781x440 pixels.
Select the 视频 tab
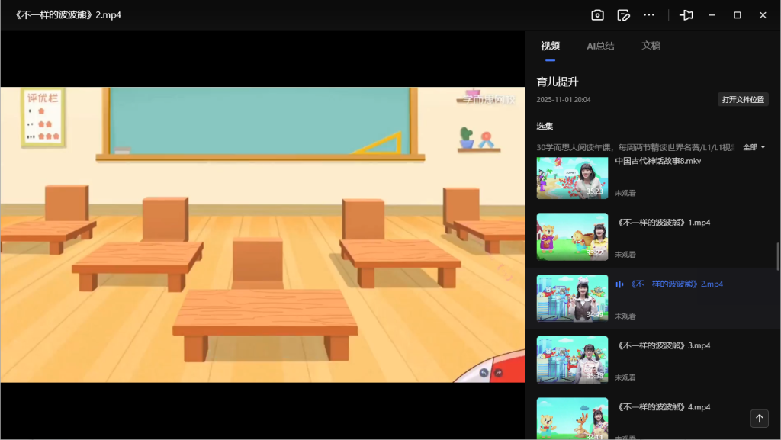(x=550, y=46)
